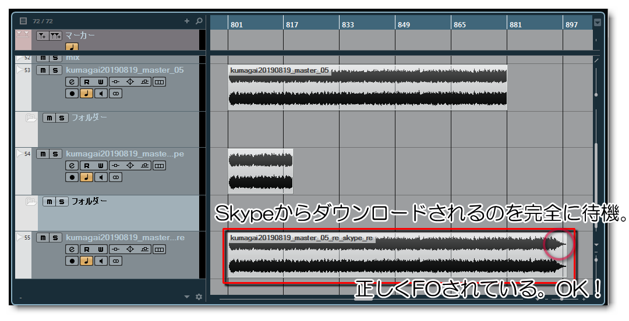Click stereo configuration icon on track 55
This screenshot has width=629, height=321.
(115, 261)
